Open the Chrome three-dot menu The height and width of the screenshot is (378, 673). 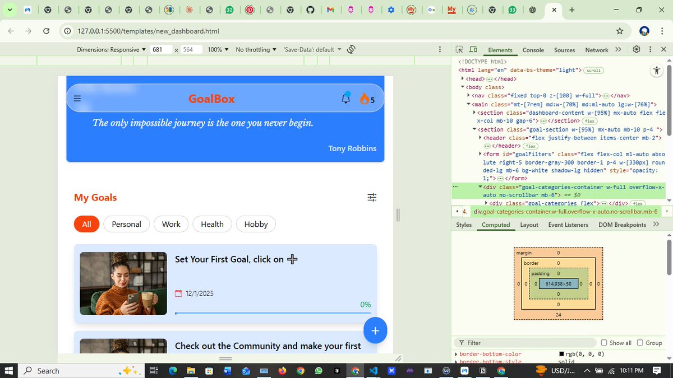pos(662,31)
